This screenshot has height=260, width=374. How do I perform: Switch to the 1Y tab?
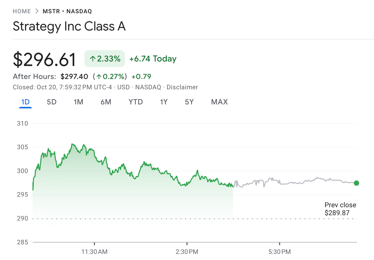[164, 102]
